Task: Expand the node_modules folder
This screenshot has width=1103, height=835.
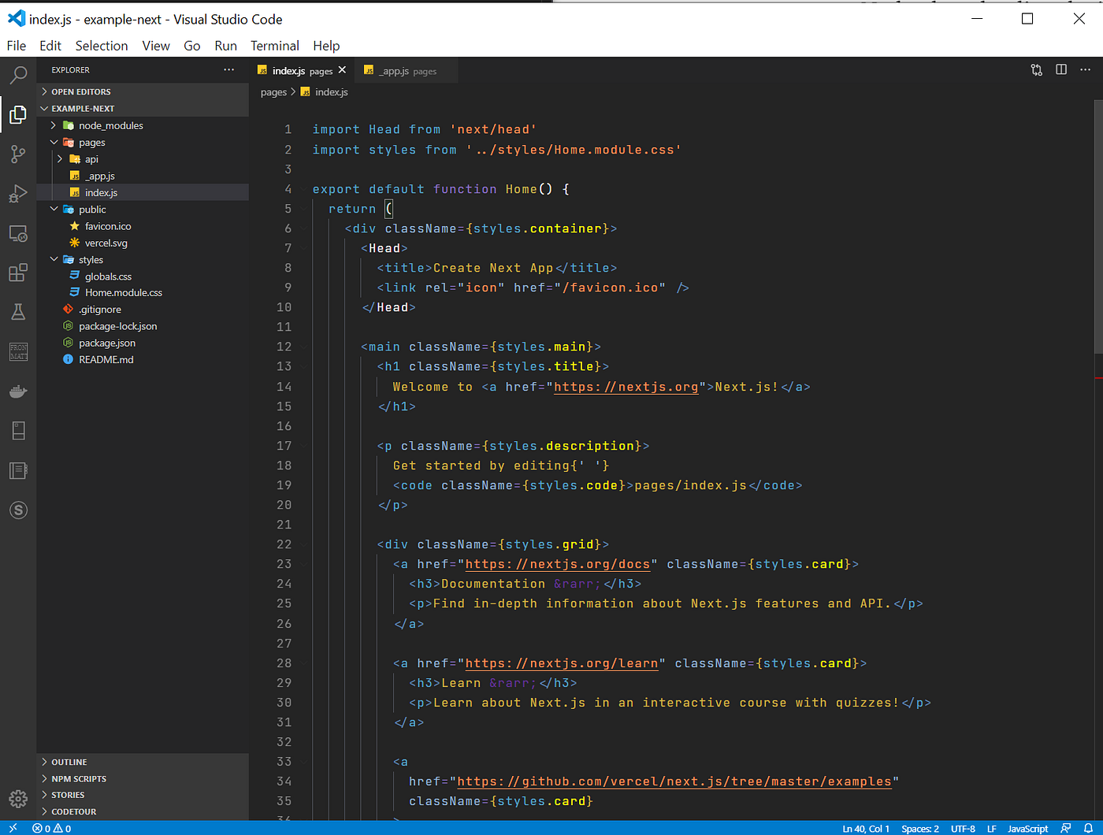Action: point(143,126)
